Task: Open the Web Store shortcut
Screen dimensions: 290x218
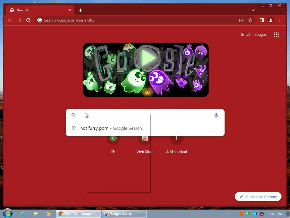Action: 145,144
